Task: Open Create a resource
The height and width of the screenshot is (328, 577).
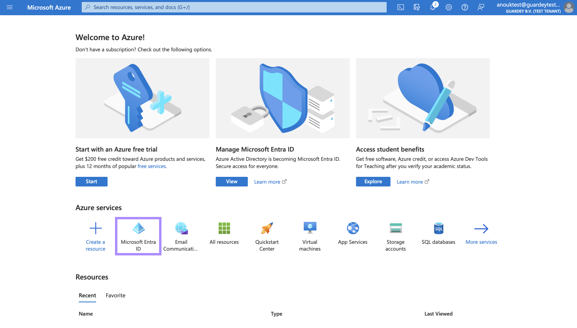Action: click(95, 236)
